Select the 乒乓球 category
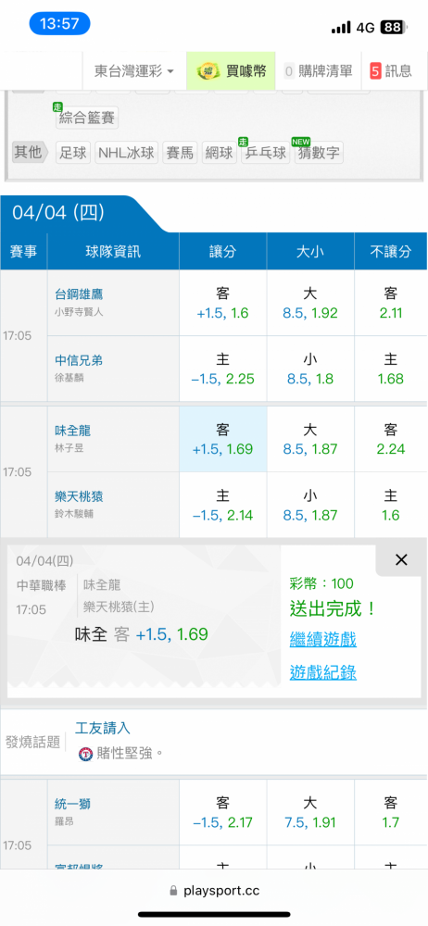This screenshot has height=926, width=428. 265,153
